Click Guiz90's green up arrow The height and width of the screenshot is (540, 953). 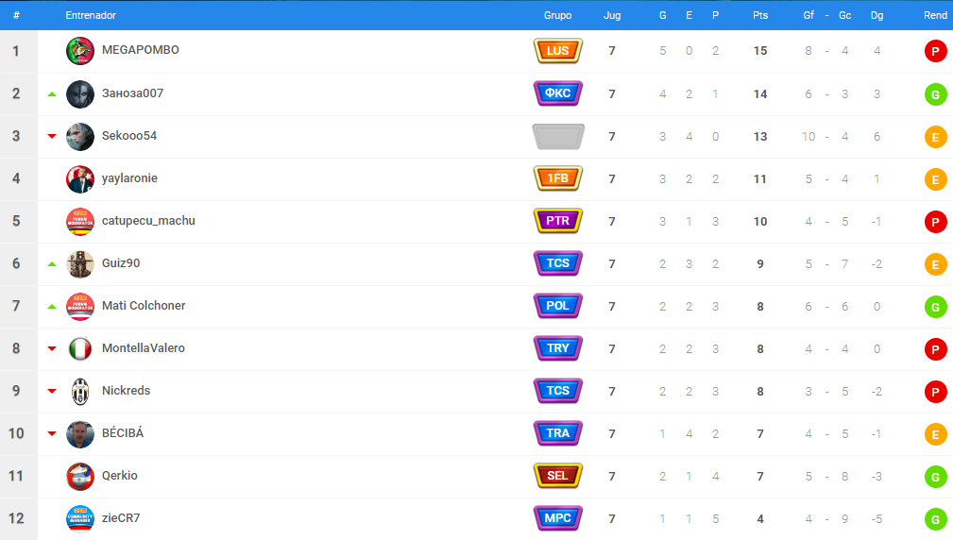[x=52, y=264]
